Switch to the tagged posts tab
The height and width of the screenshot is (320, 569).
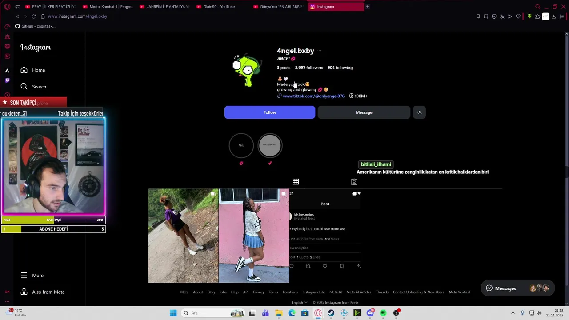coord(354,182)
